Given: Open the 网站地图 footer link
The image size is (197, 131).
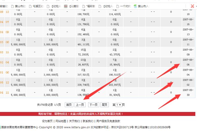Looking at the screenshot, I should point(61,121).
